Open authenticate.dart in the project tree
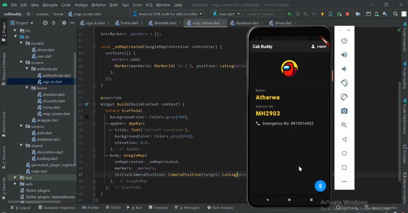The image size is (408, 213). pos(57,76)
